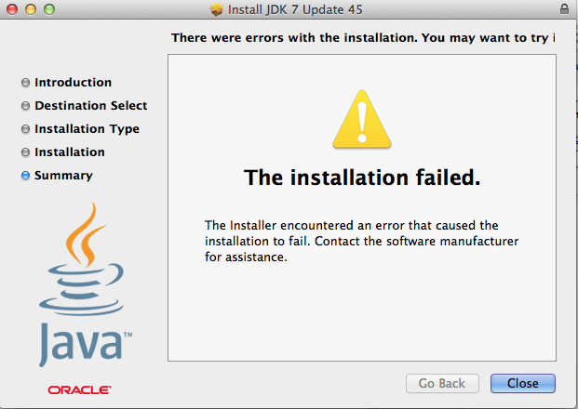Viewport: 578px width, 409px height.
Task: Click the lock icon in title bar
Action: pos(564,9)
